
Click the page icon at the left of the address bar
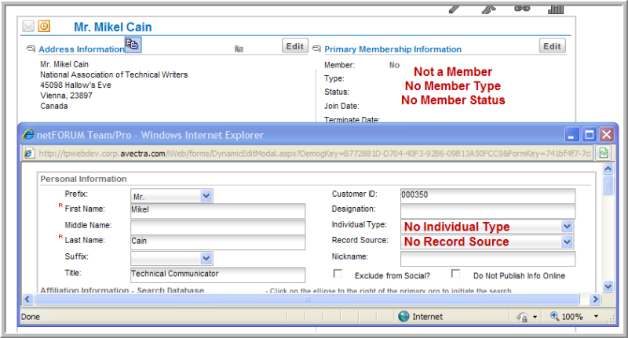[29, 153]
